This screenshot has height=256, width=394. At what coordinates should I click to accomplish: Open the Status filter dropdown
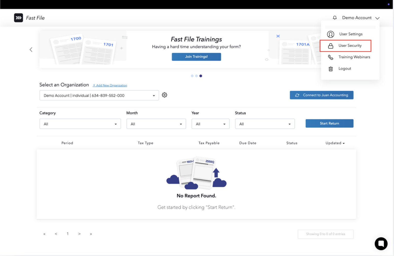(265, 124)
